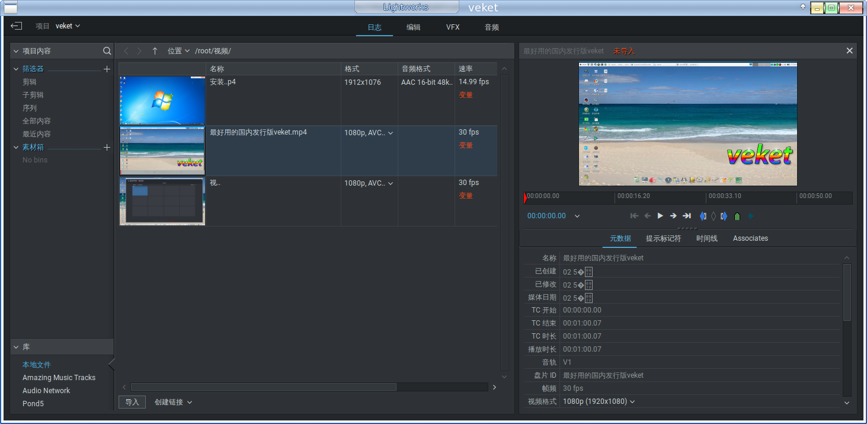Open the Associates tab
This screenshot has height=424, width=867.
click(x=750, y=238)
